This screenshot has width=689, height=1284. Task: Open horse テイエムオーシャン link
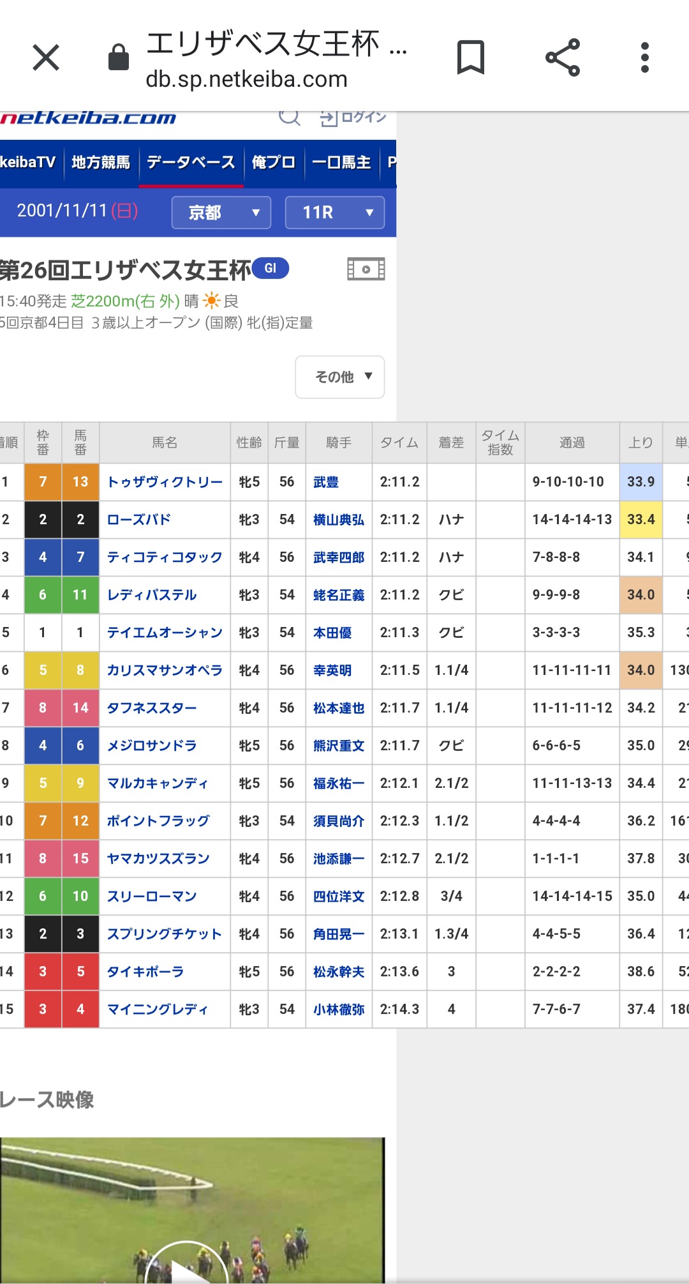[165, 633]
